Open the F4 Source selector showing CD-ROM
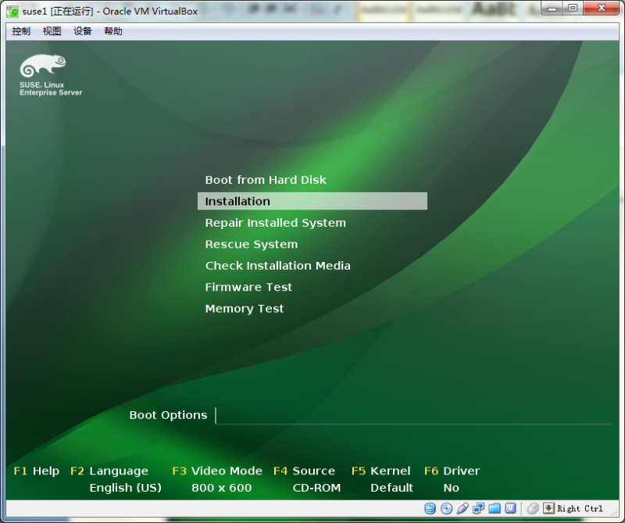The height and width of the screenshot is (523, 625). click(305, 471)
